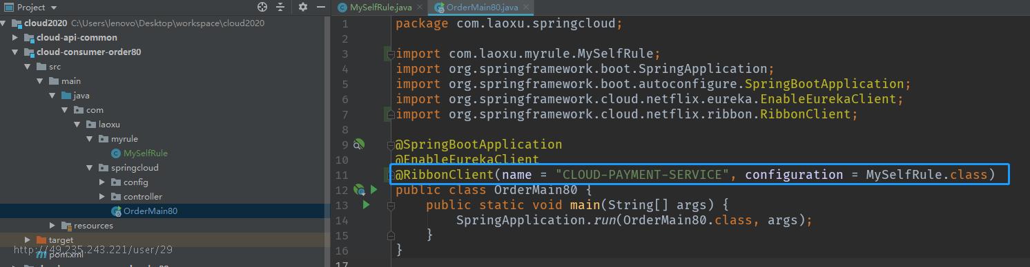Click the resources folder icon

66,226
